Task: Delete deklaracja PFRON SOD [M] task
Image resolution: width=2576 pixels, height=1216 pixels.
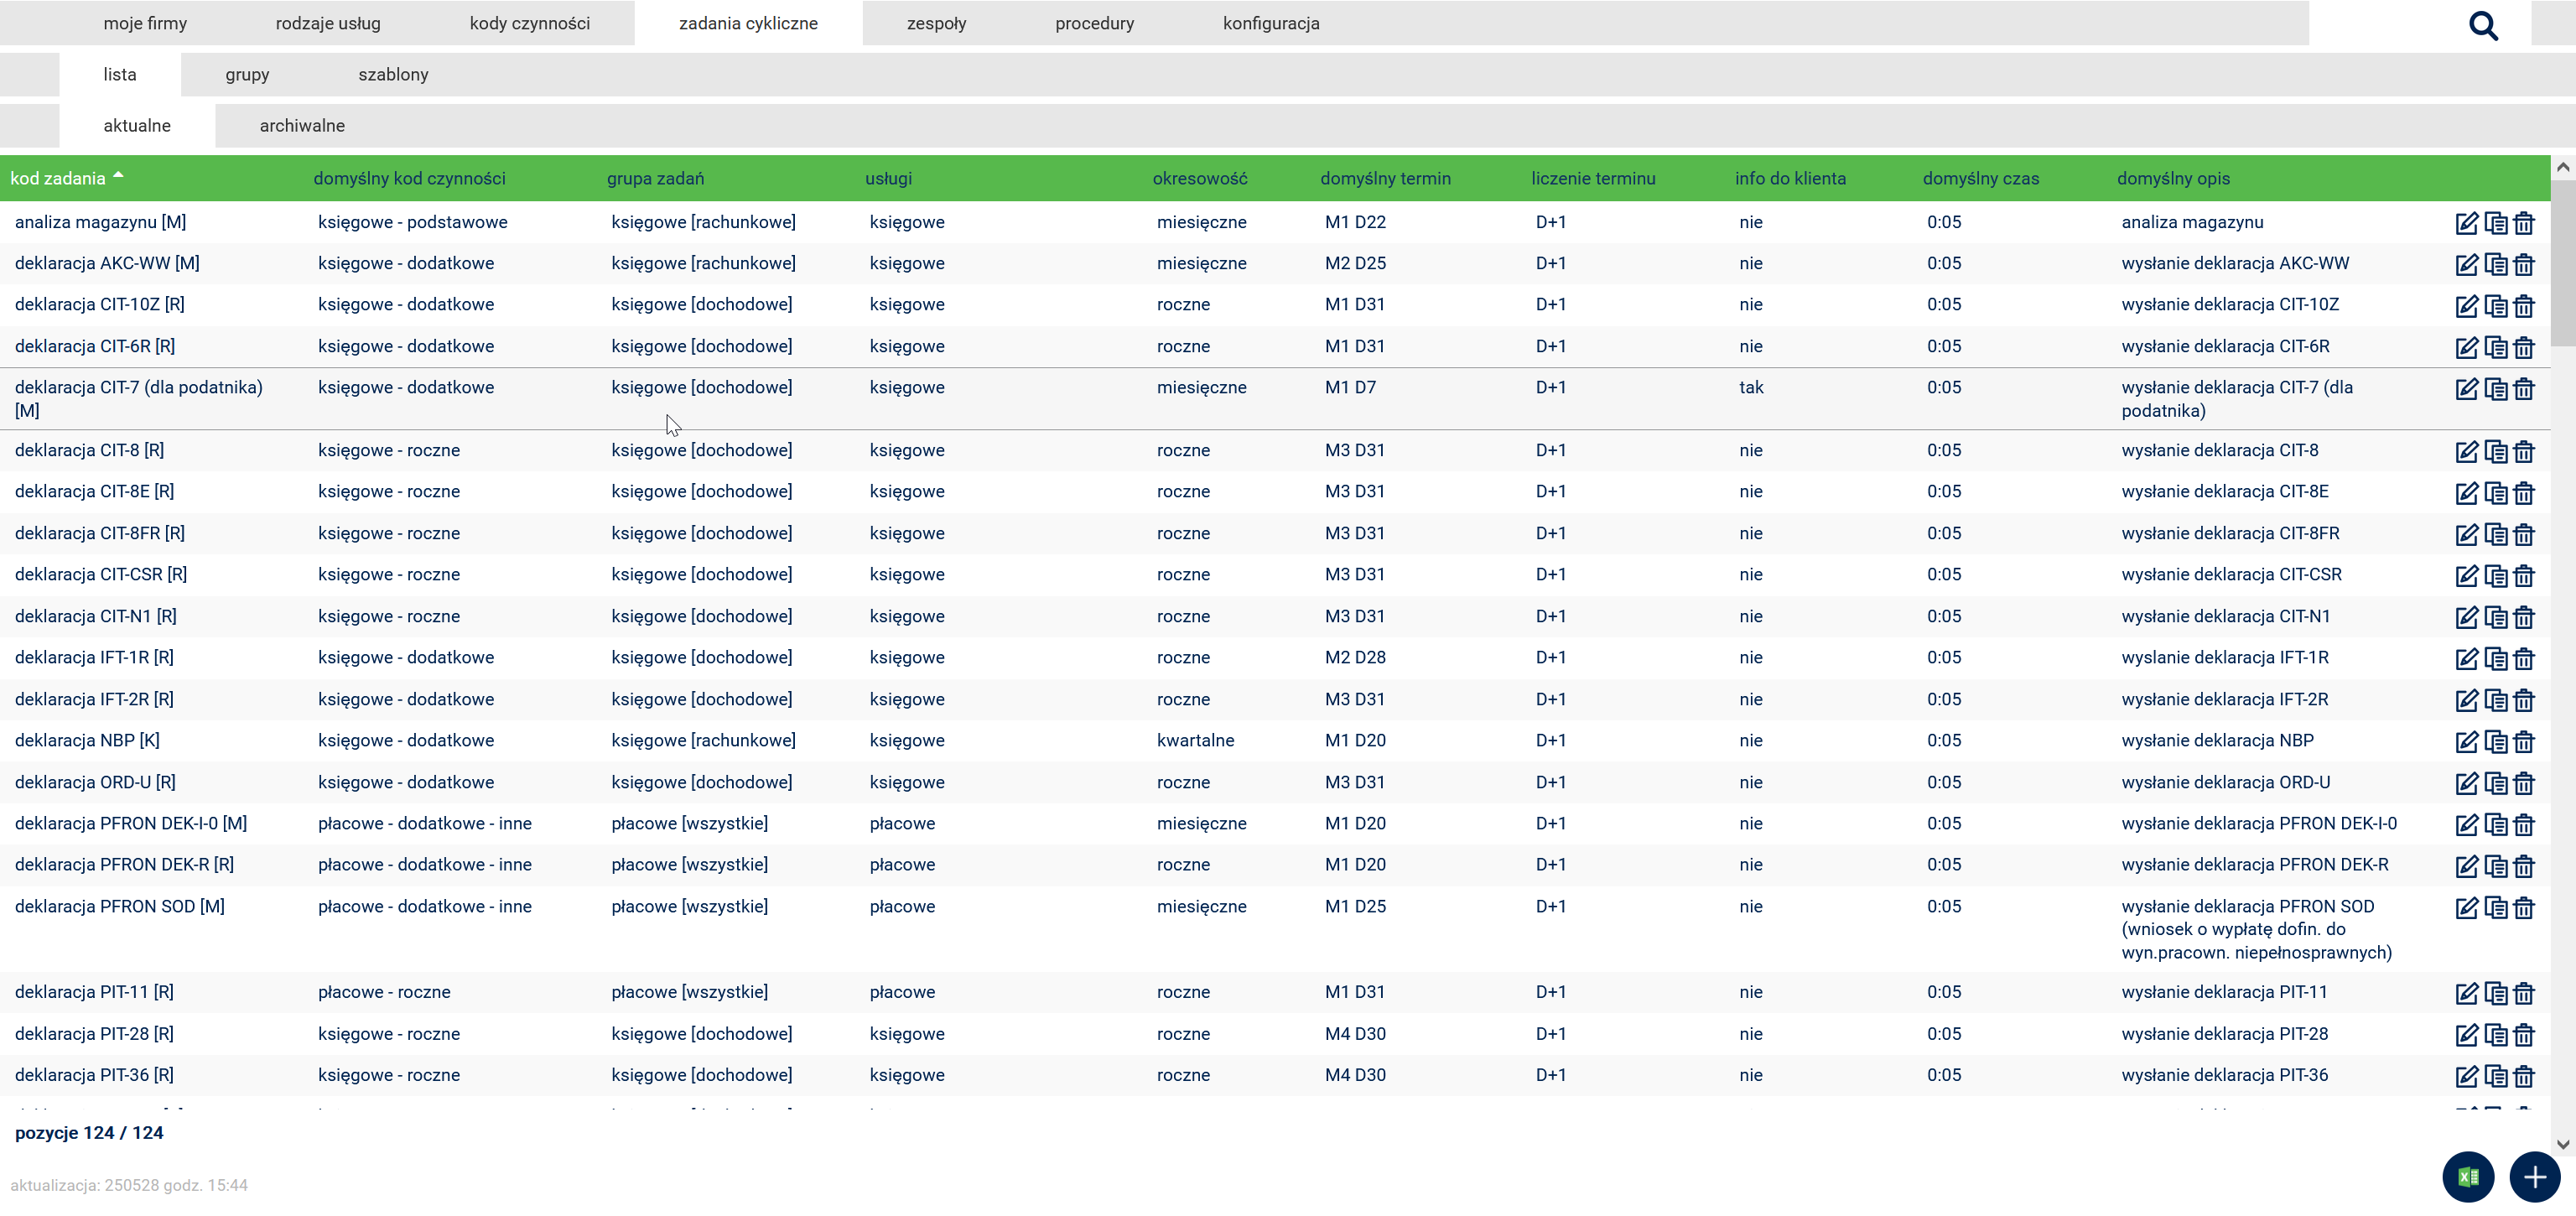Action: point(2524,907)
